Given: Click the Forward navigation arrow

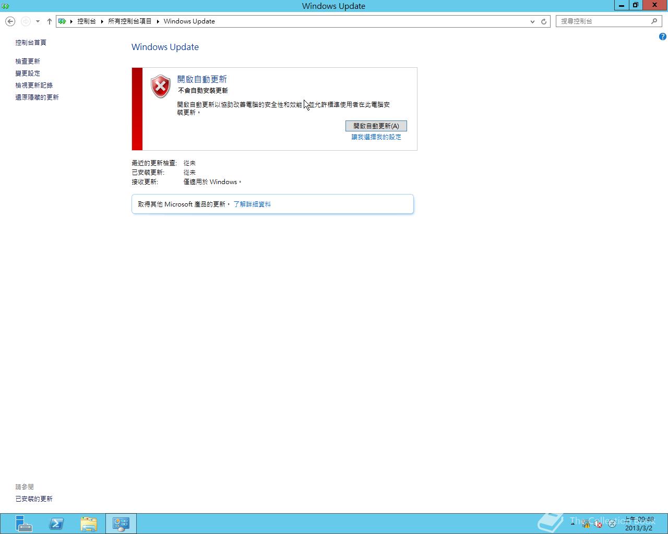Looking at the screenshot, I should [25, 21].
